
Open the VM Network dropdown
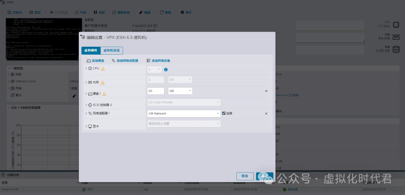click(x=184, y=114)
